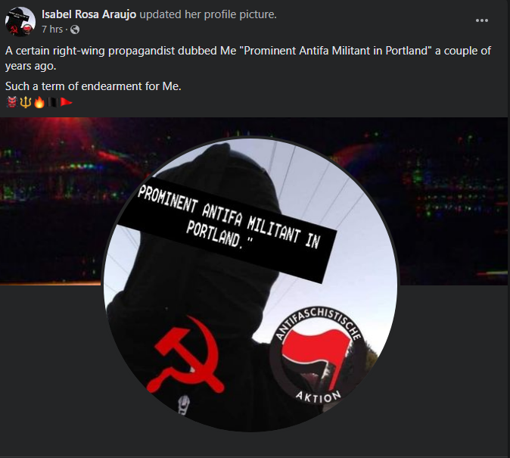Click the golden trident emoji

click(x=26, y=102)
